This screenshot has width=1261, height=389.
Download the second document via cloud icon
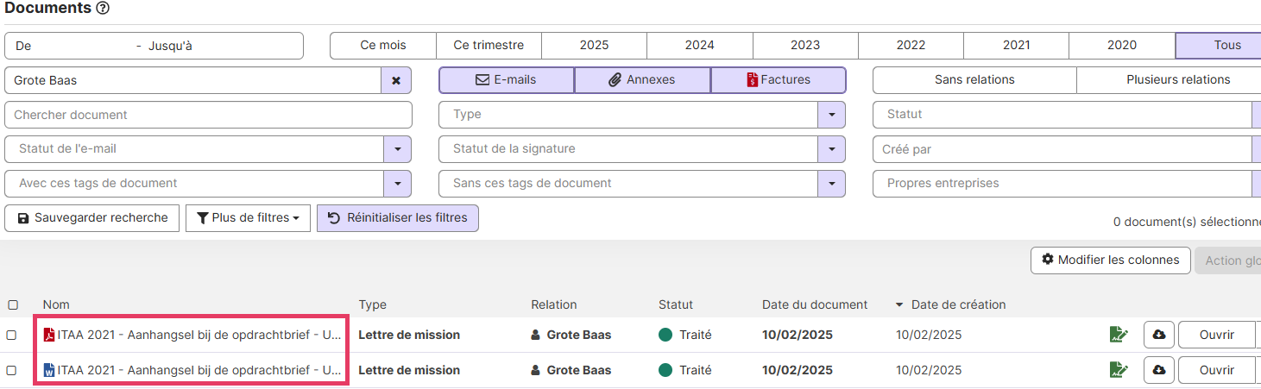pos(1158,370)
